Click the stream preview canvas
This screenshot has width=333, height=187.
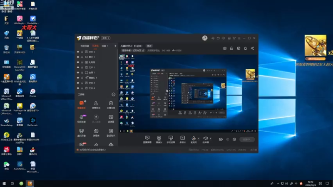[x=188, y=93]
